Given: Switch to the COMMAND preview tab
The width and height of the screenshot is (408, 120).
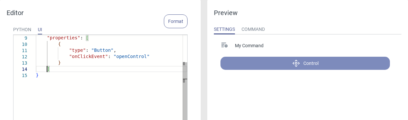Looking at the screenshot, I should coord(253,29).
